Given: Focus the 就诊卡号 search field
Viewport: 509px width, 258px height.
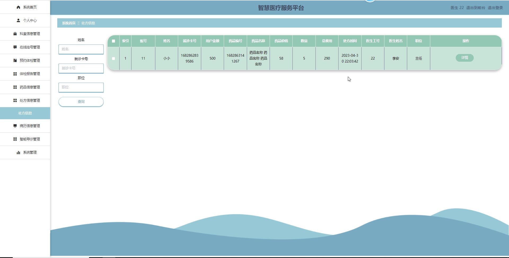Looking at the screenshot, I should [81, 68].
